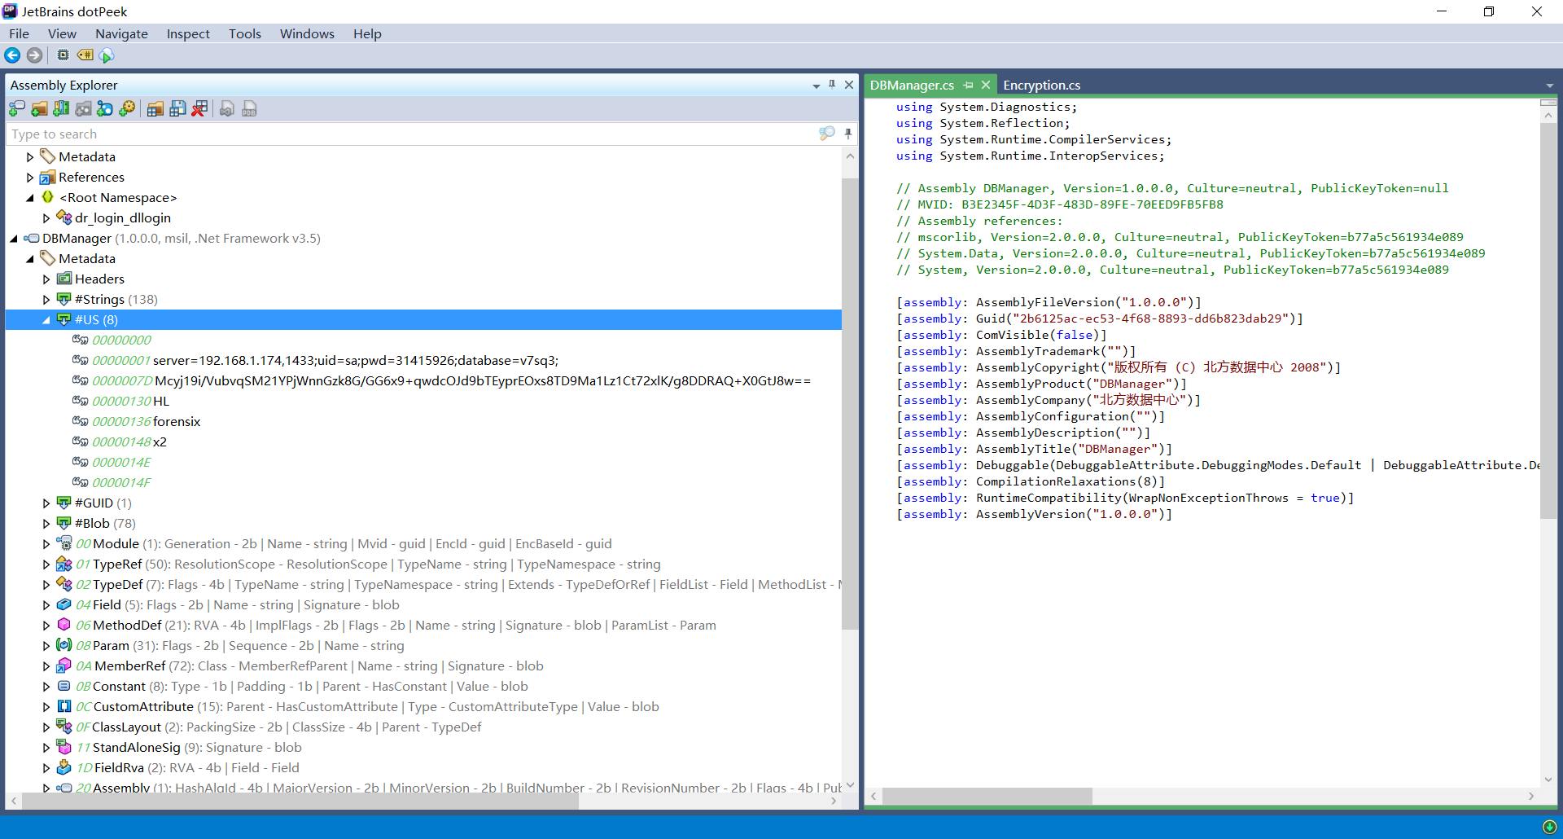This screenshot has height=839, width=1563.
Task: Start the Symbol Server cloud icon
Action: (107, 55)
